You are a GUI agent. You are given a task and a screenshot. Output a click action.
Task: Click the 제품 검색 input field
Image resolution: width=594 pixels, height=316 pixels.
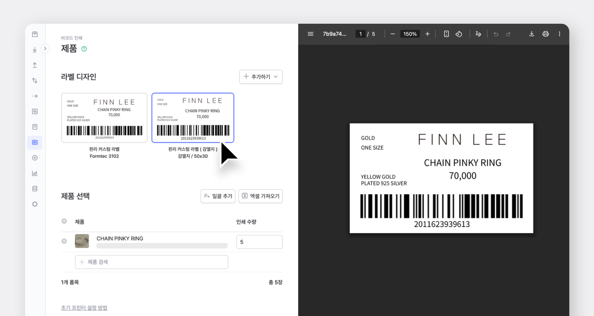[x=151, y=262]
